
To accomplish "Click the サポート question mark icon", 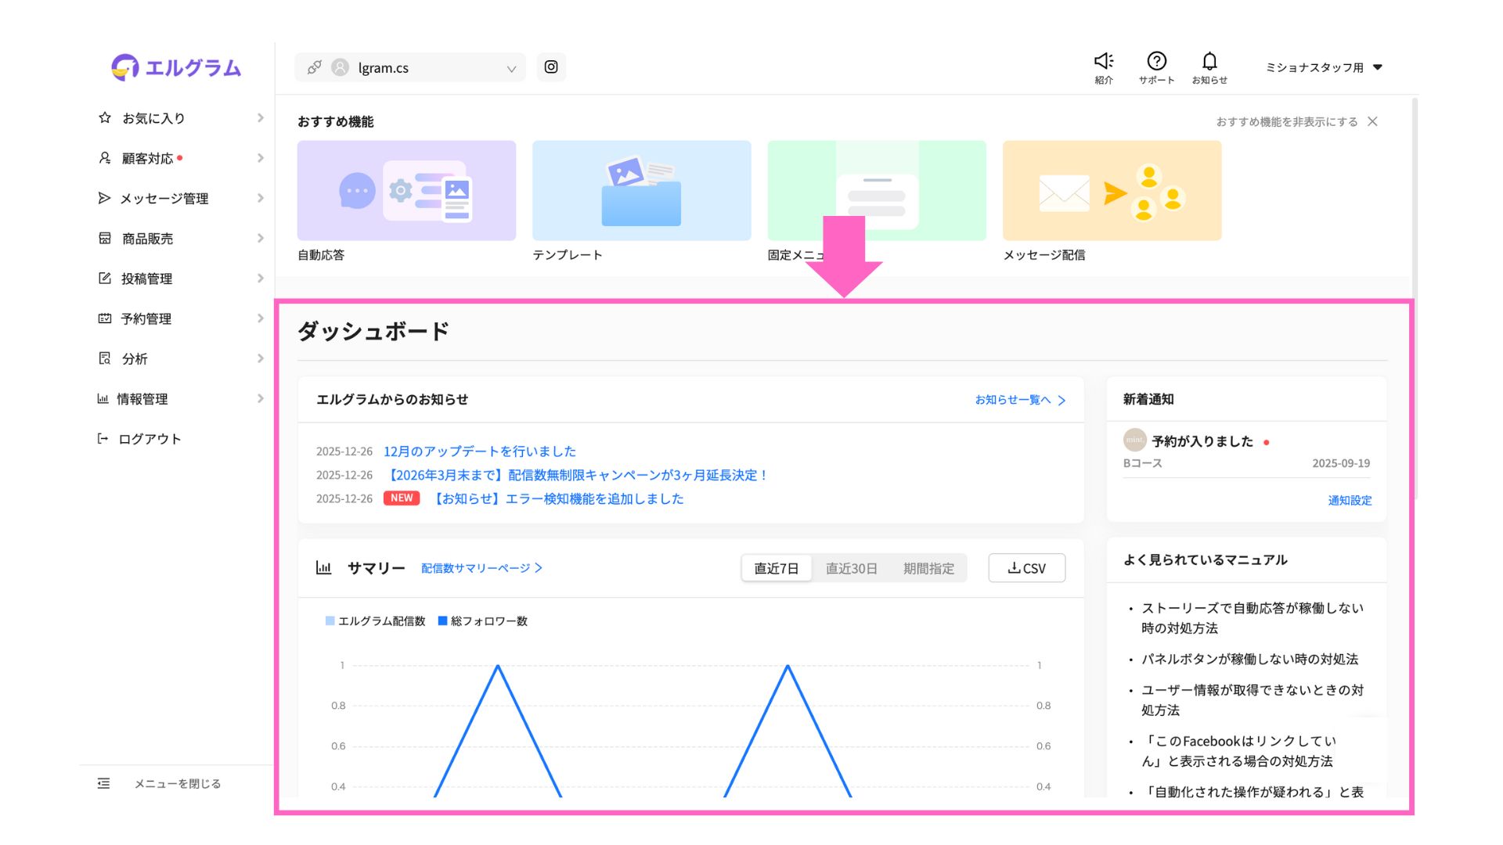I will [1156, 61].
